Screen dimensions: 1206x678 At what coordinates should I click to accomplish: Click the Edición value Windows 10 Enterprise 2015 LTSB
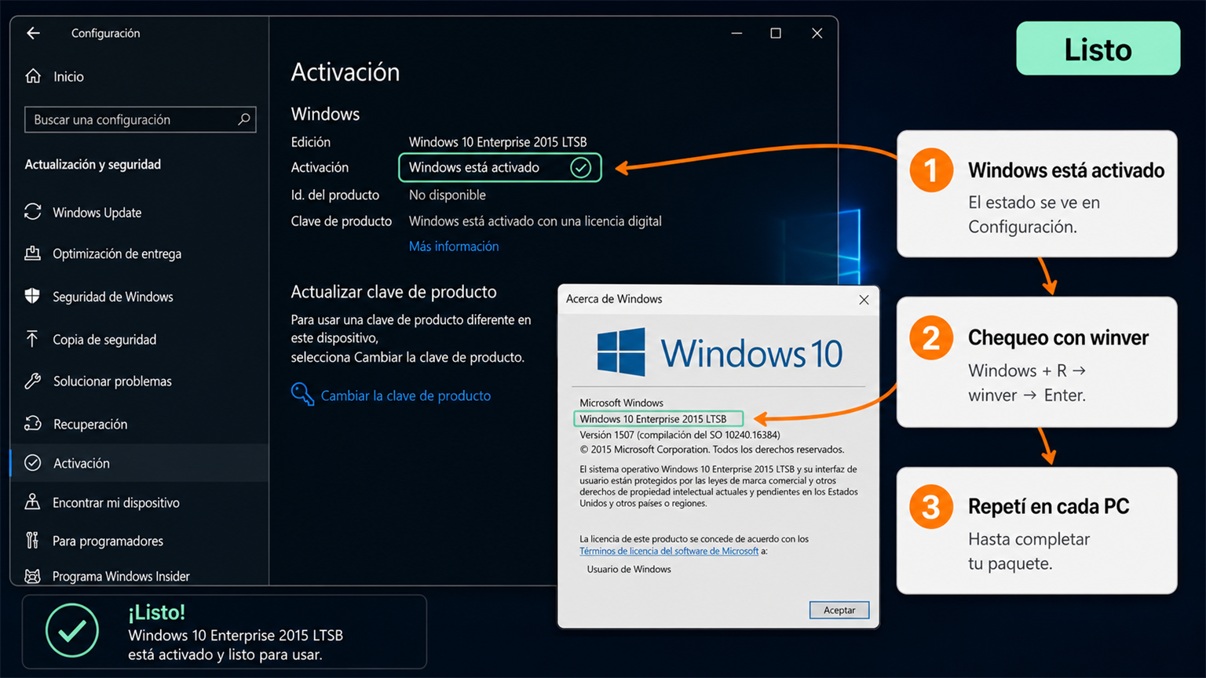[498, 142]
